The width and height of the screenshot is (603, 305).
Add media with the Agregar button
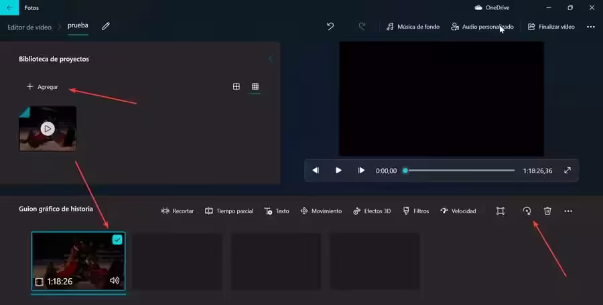click(x=42, y=87)
